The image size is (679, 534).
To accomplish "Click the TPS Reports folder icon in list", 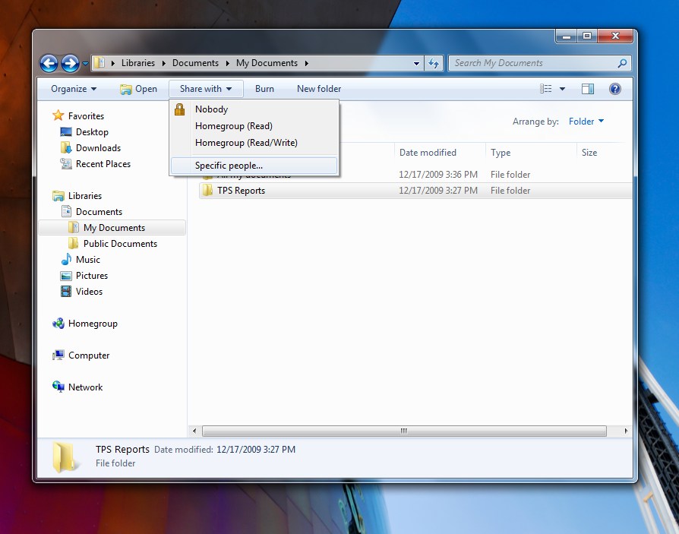I will pos(207,190).
